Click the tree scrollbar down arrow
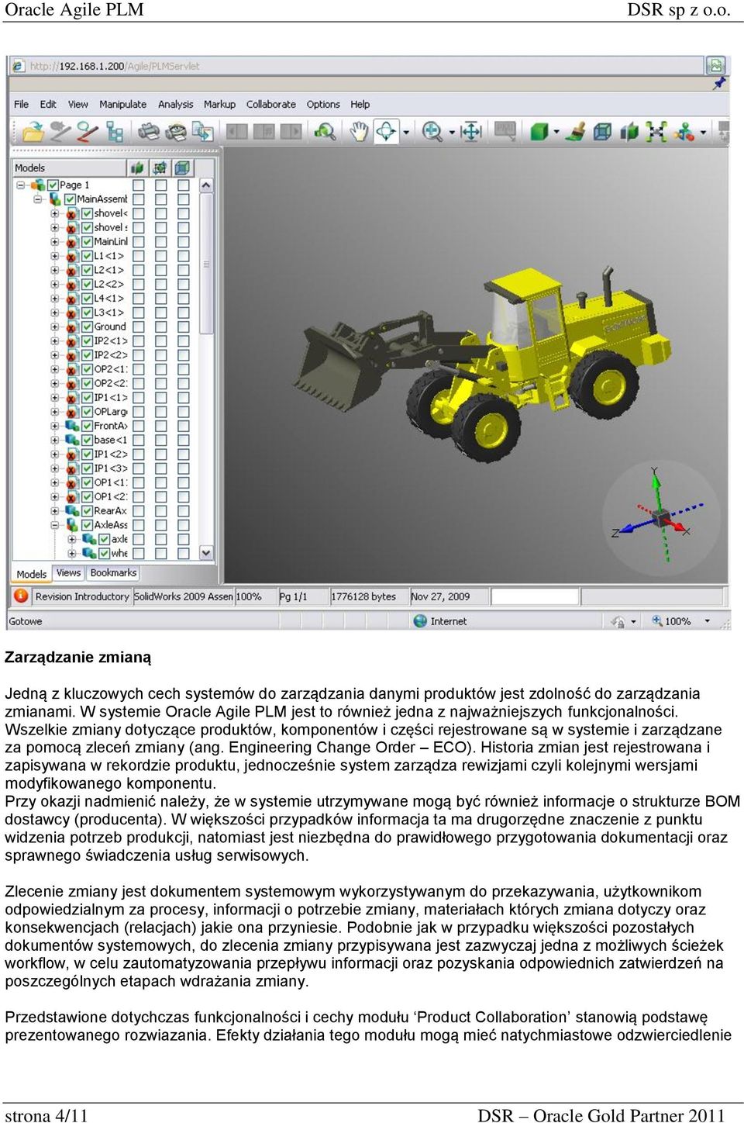The height and width of the screenshot is (1123, 744). 206,553
